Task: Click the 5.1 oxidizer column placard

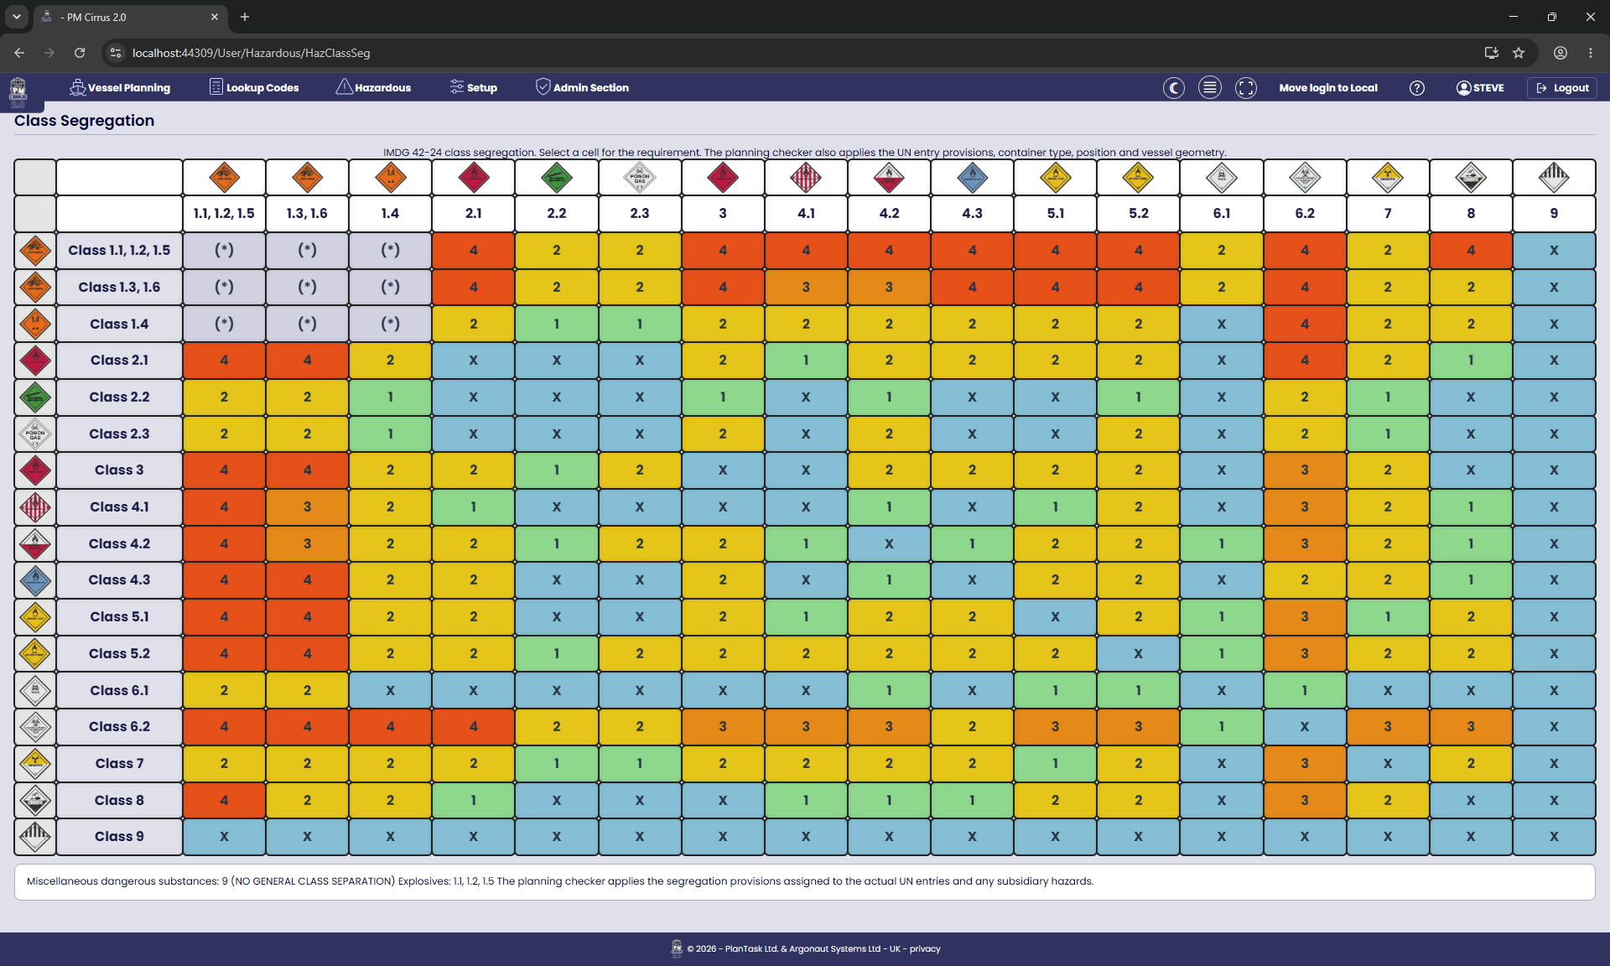Action: [x=1056, y=177]
